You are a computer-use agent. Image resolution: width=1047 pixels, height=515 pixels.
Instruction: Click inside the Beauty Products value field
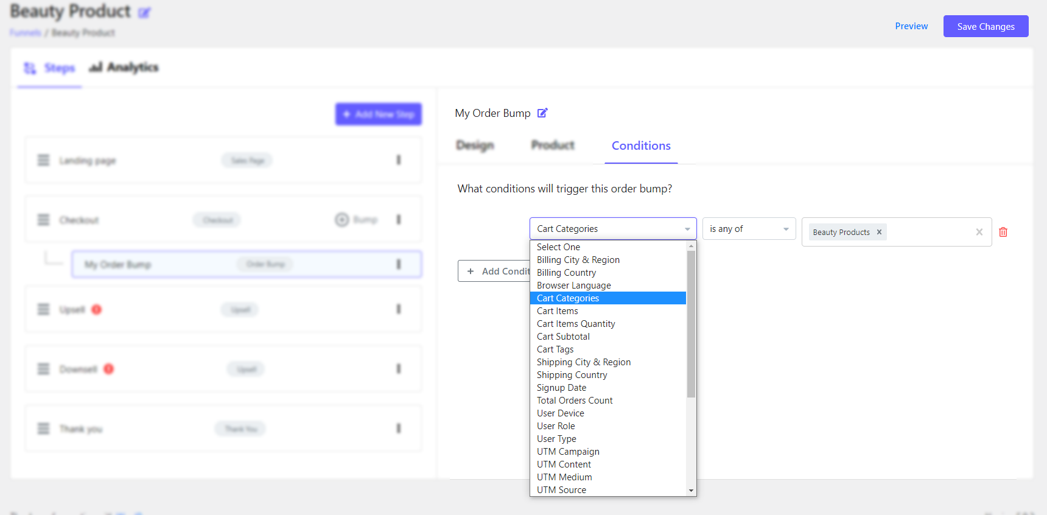(x=897, y=232)
